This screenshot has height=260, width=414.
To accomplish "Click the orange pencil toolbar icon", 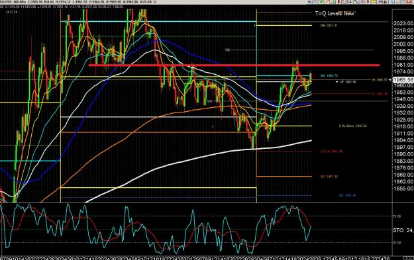I will click(327, 1).
